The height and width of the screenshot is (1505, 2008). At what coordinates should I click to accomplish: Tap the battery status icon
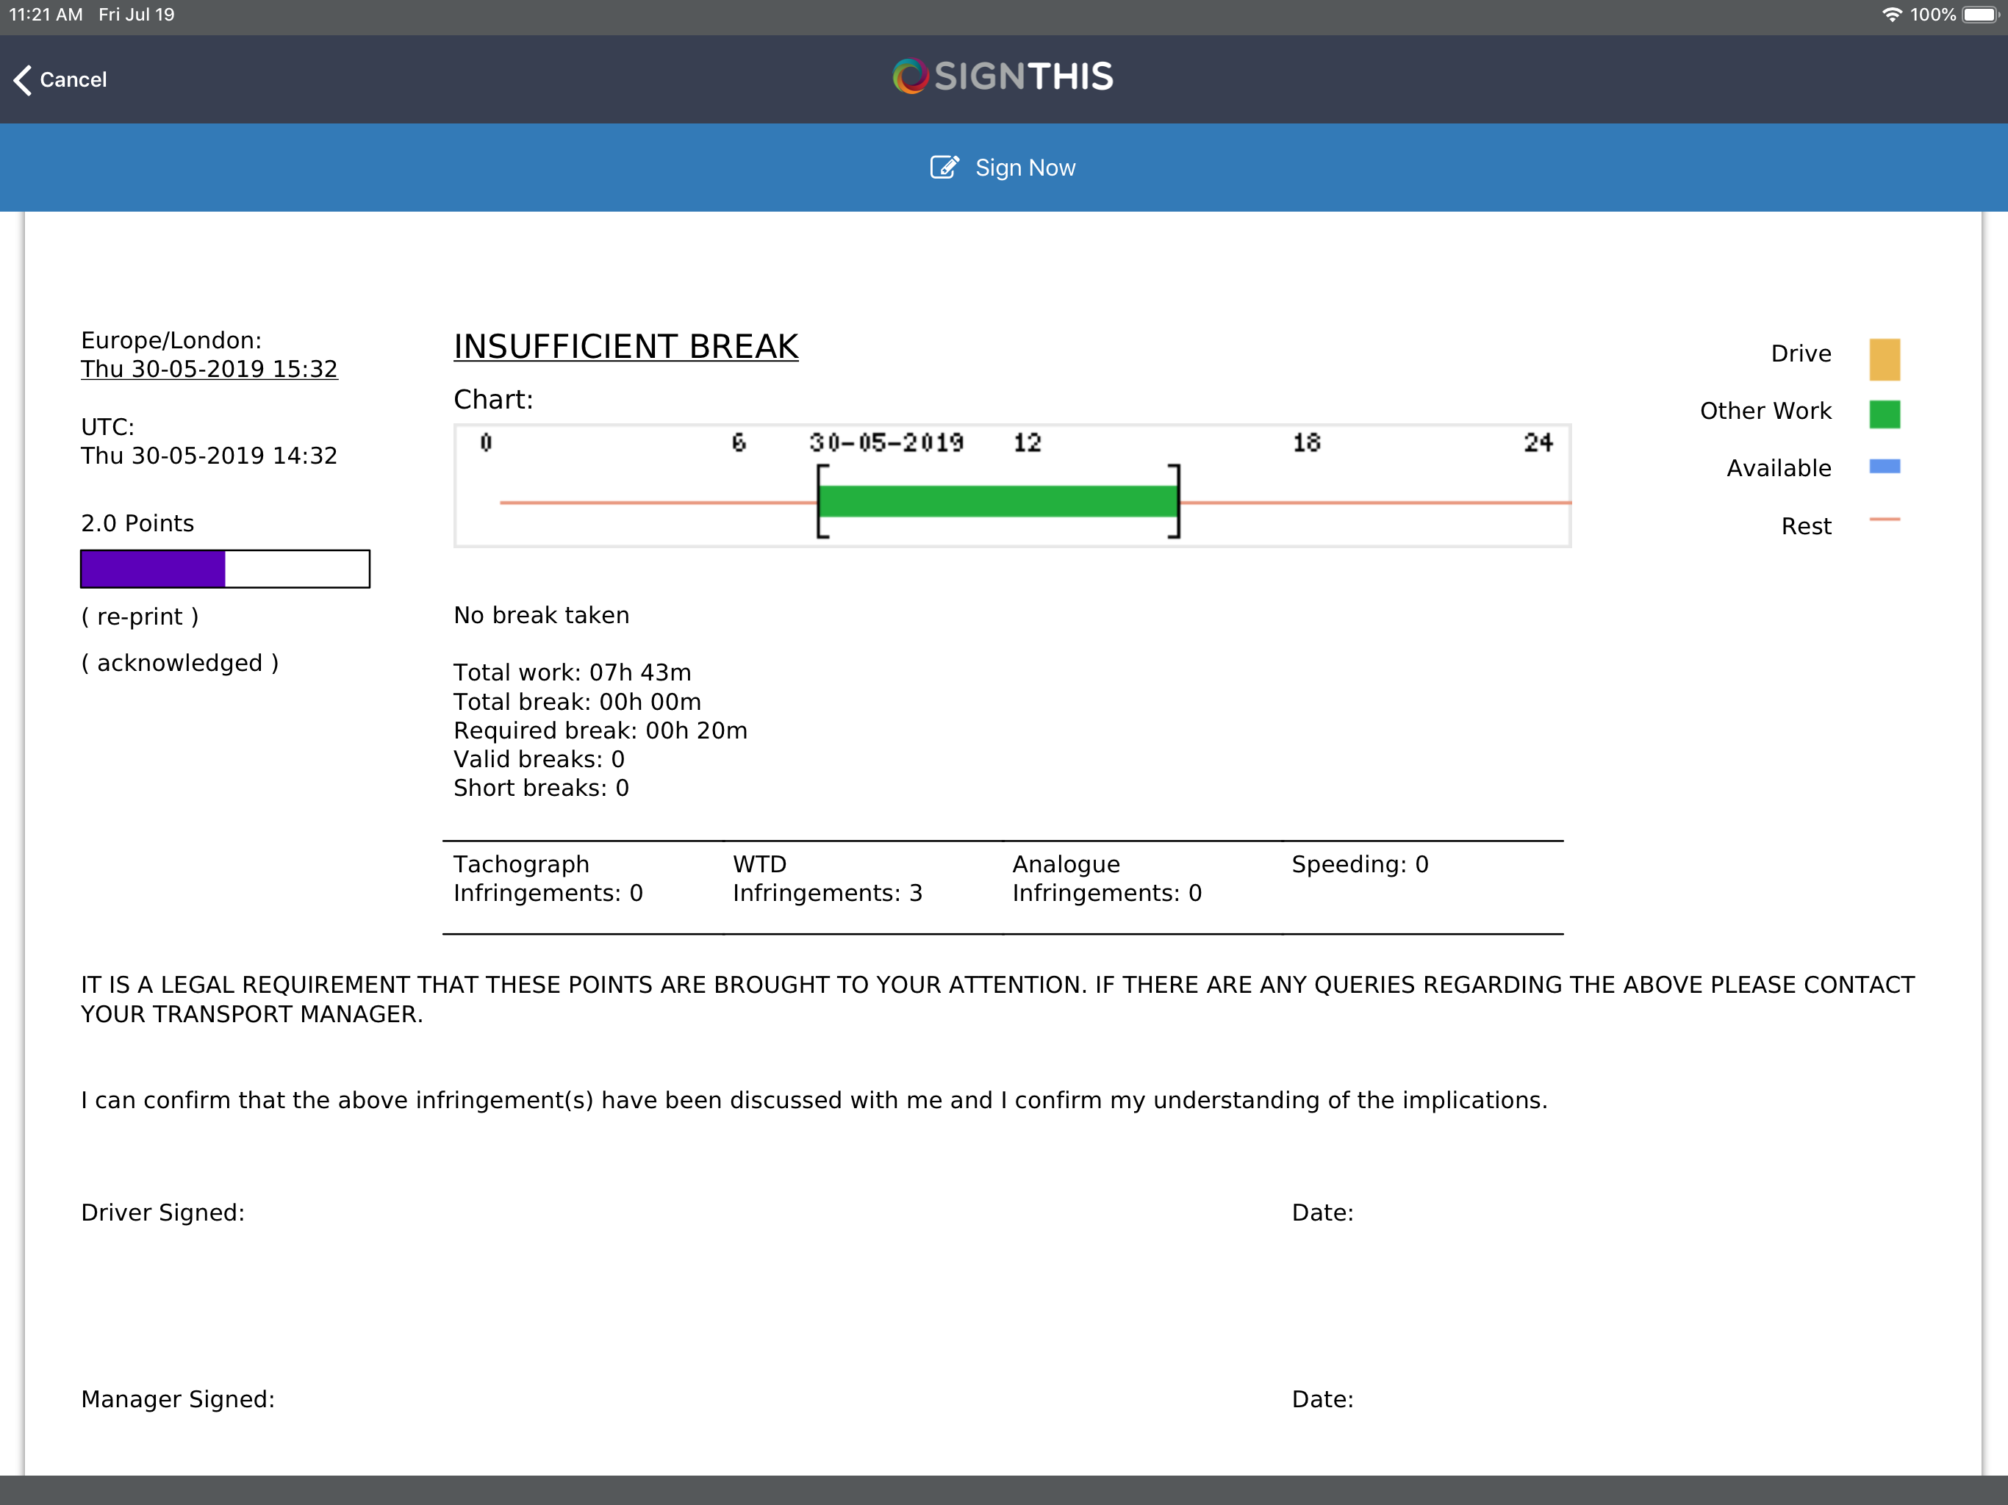click(1982, 15)
